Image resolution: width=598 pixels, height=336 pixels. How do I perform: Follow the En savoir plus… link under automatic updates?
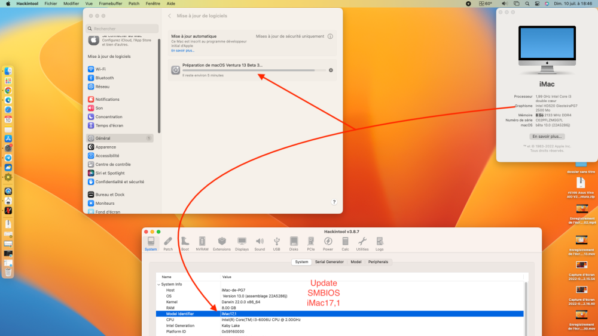tap(182, 51)
